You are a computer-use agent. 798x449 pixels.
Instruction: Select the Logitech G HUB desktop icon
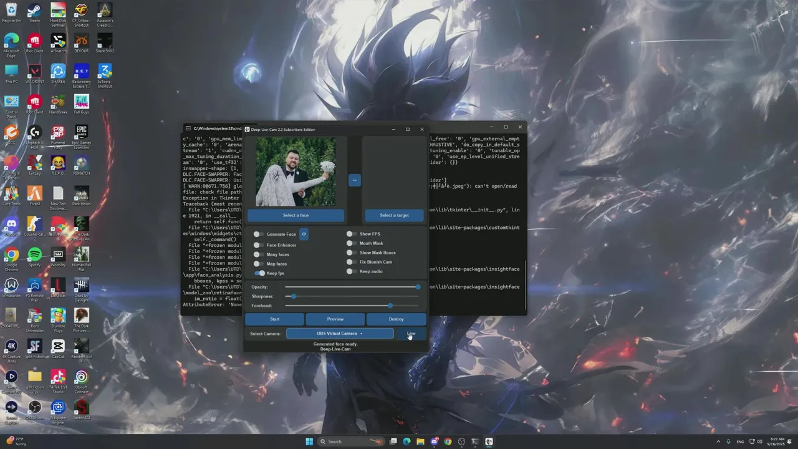pos(34,137)
